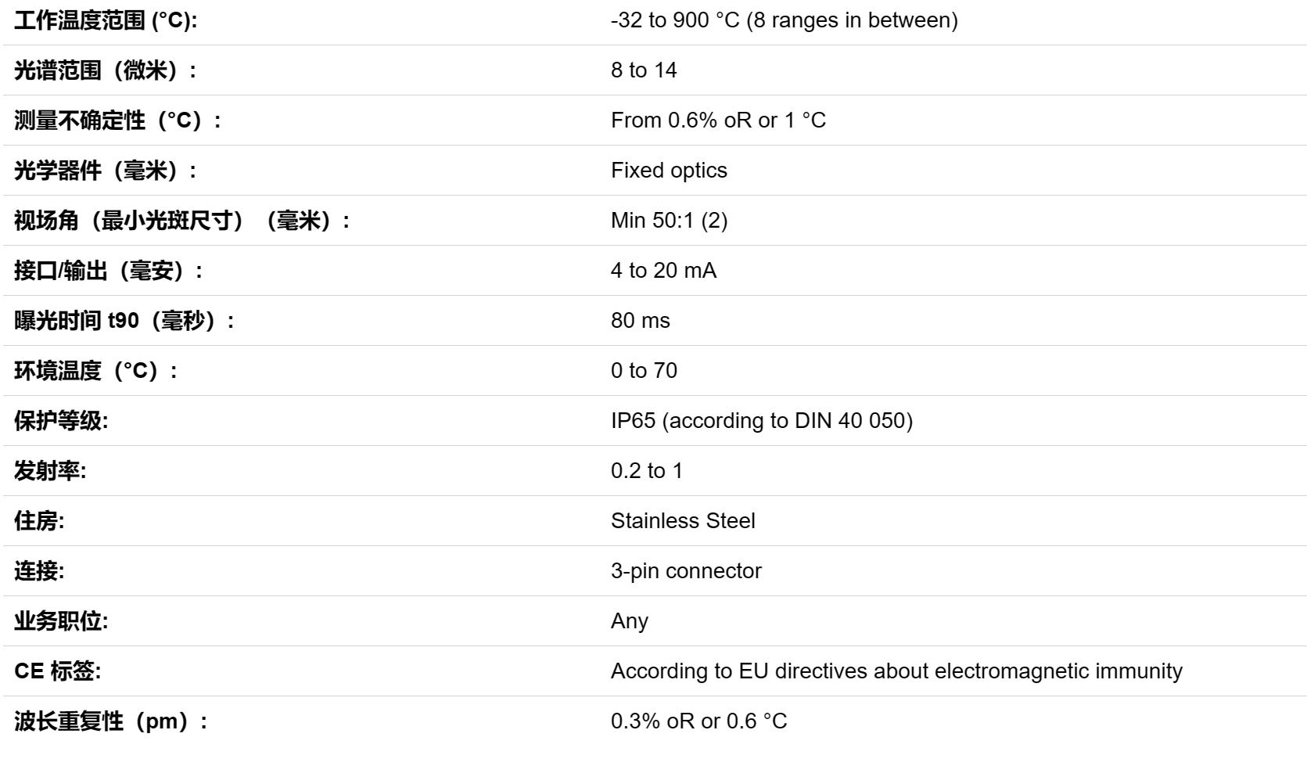Click the EU directives electromagnetic immunity text
This screenshot has height=766, width=1307.
point(896,671)
